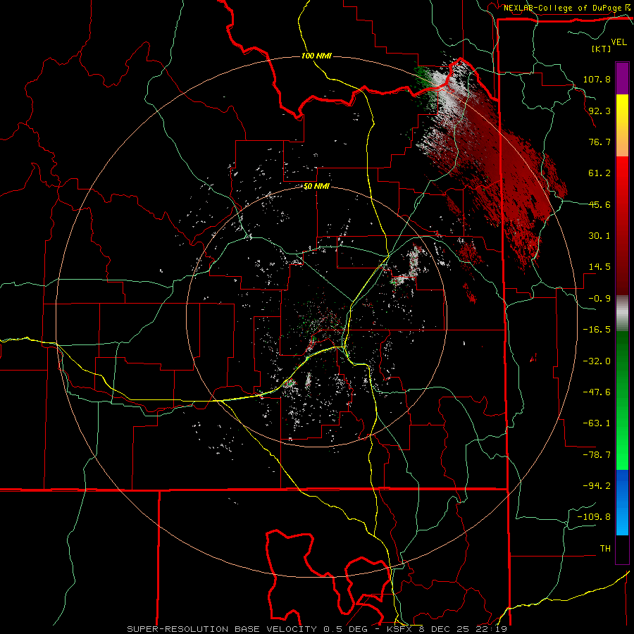This screenshot has width=634, height=634.
Task: Click the -94.2 velocity scale value
Action: 597,485
